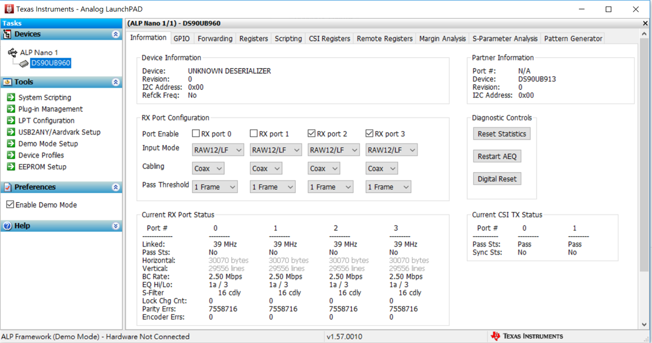Image resolution: width=652 pixels, height=343 pixels.
Task: Enable RX port 1 checkbox
Action: (253, 133)
